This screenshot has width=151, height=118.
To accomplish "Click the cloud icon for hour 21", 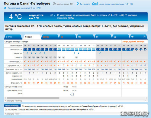I will (111, 49).
